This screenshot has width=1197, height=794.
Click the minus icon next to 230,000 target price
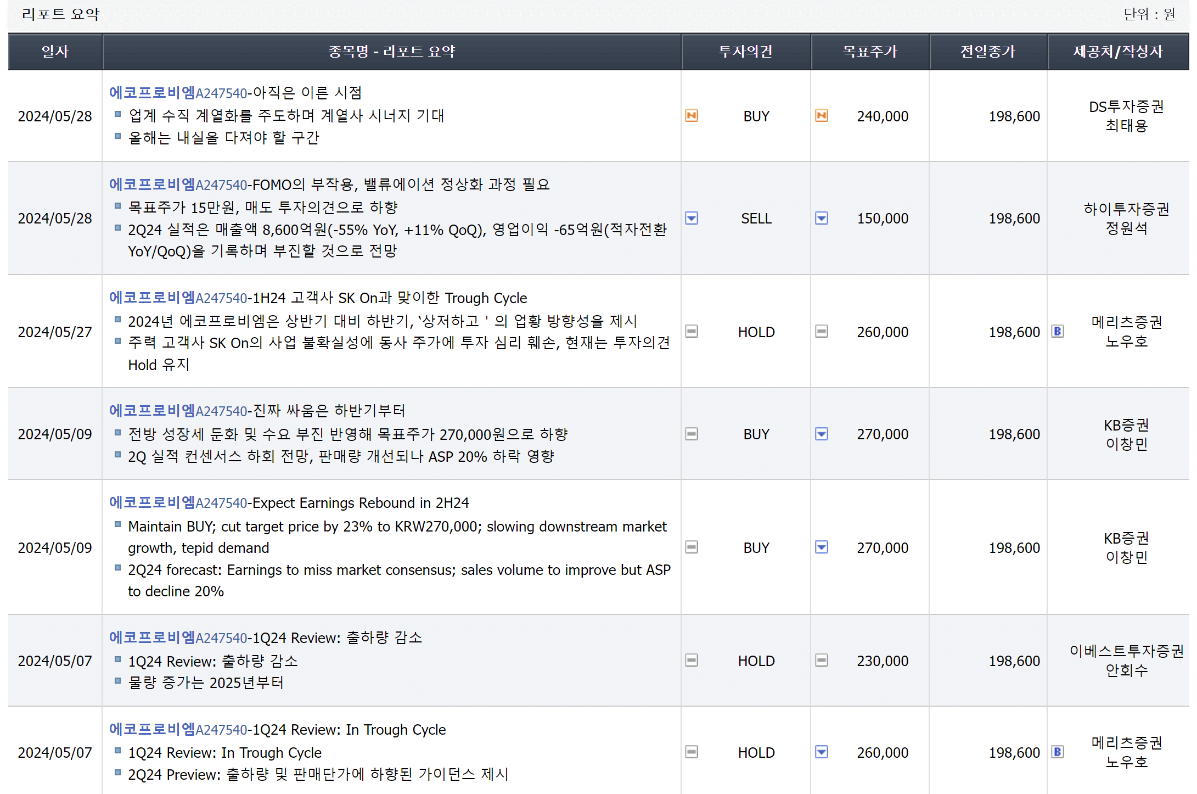(x=823, y=661)
